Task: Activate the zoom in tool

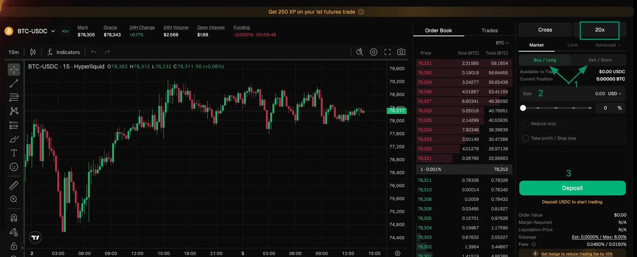Action: 14,199
